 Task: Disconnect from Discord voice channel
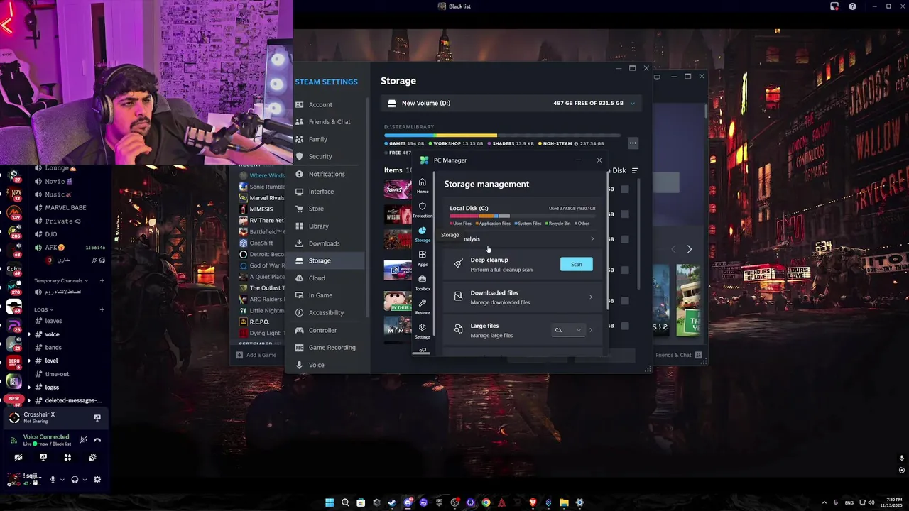tap(97, 440)
